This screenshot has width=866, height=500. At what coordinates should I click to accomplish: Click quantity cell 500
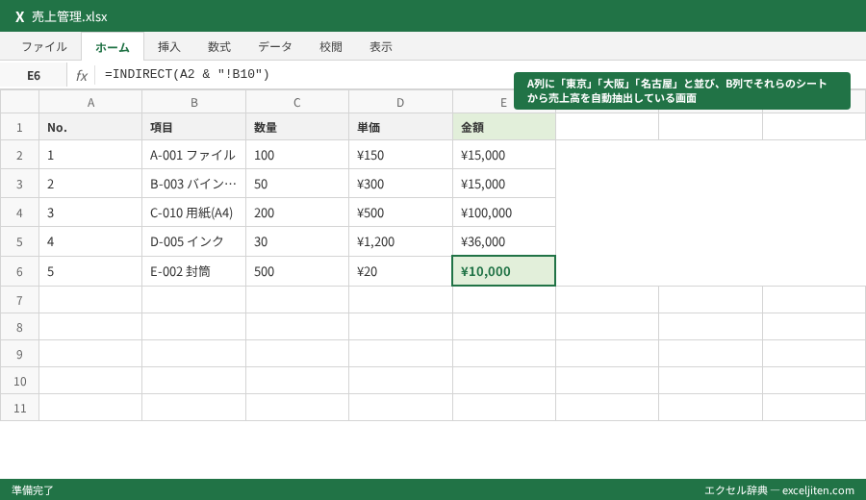pyautogui.click(x=297, y=271)
